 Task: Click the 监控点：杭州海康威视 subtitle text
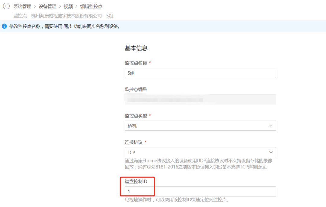point(63,16)
